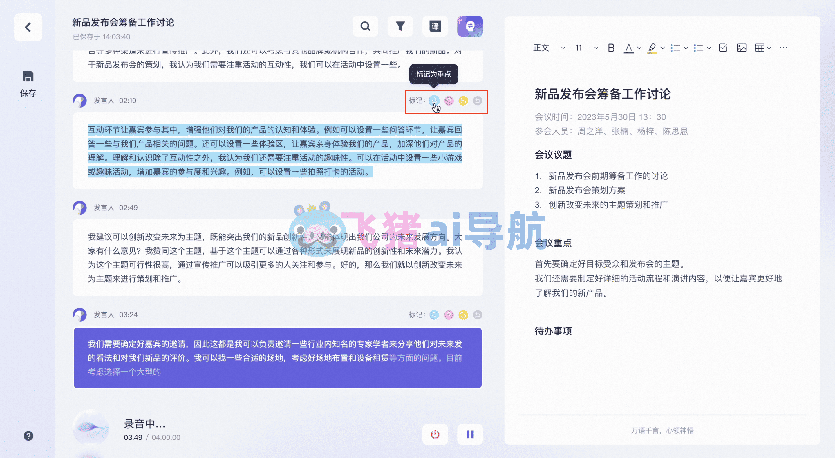
Task: Click the 03:49 / 04:00:00 recording timer
Action: click(x=152, y=437)
